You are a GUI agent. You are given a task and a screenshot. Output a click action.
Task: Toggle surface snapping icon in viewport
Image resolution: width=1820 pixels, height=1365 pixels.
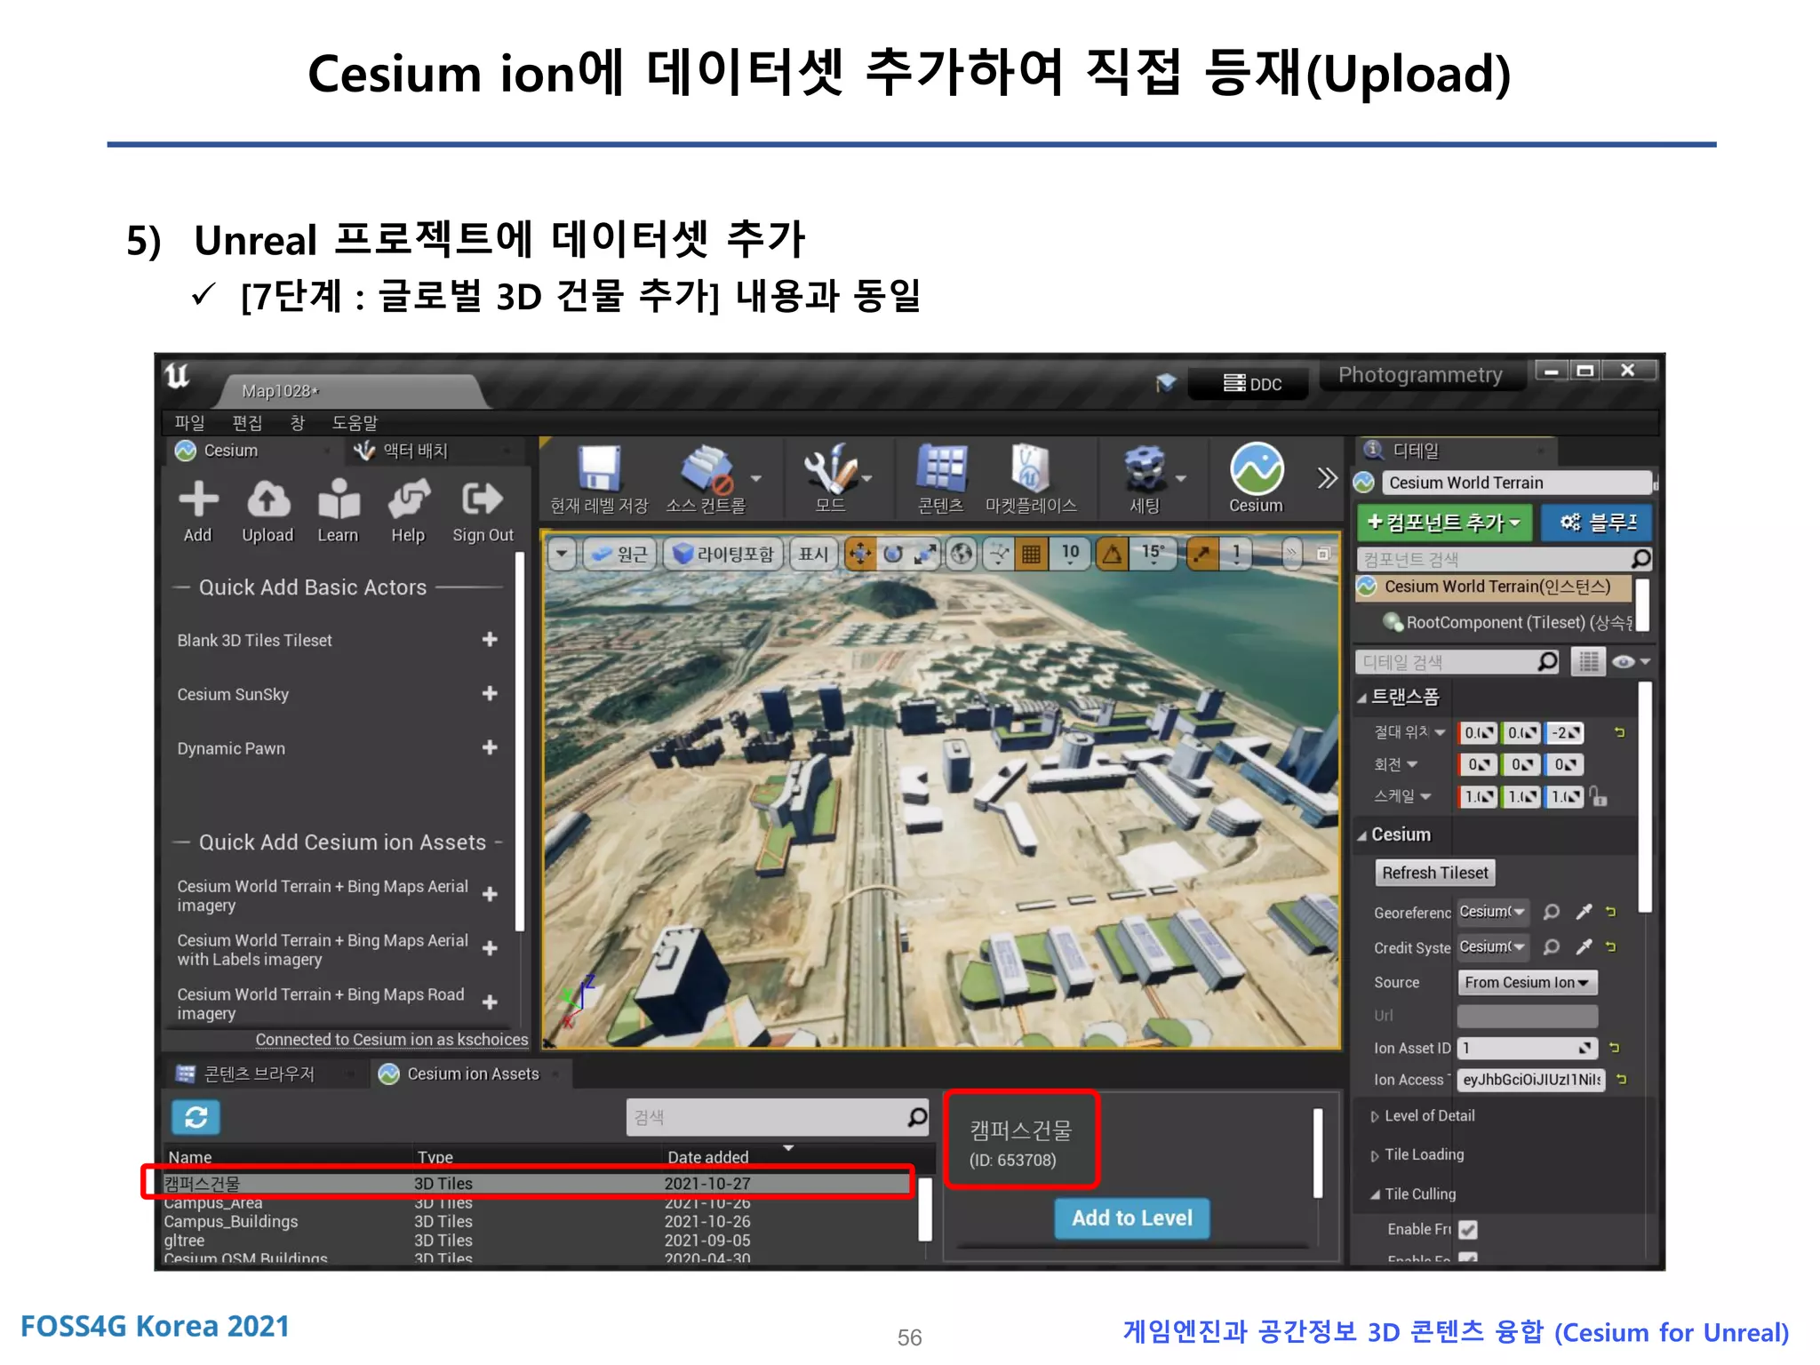tap(999, 554)
